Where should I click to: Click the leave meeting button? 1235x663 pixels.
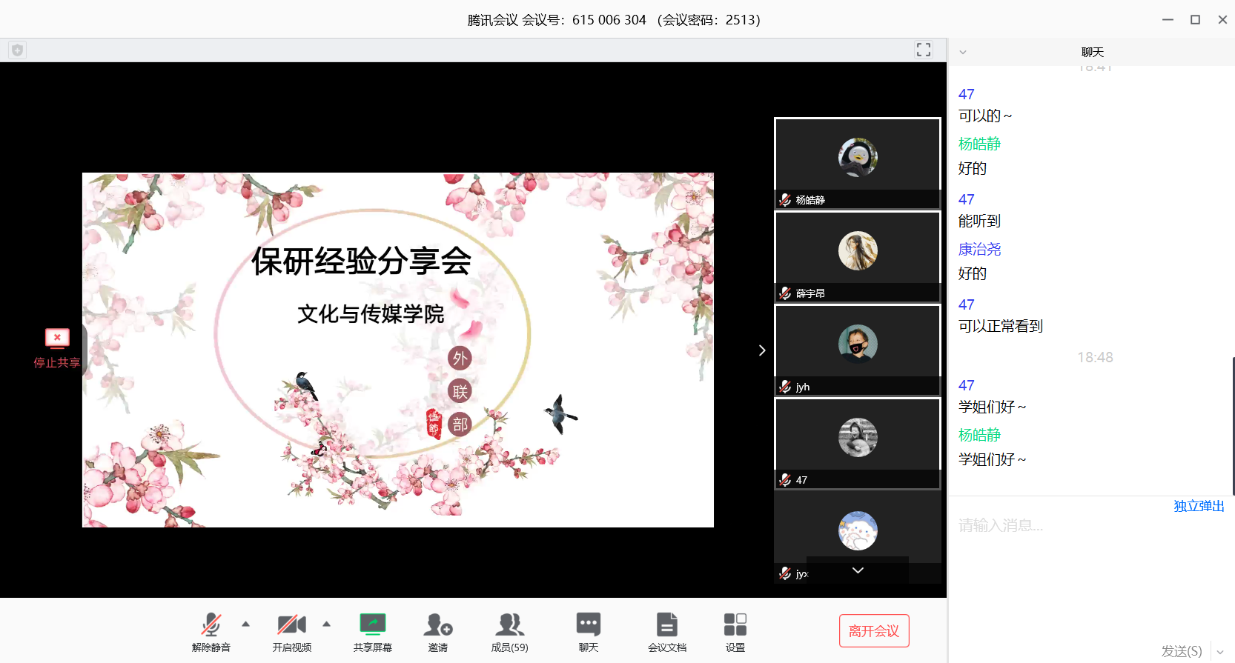[x=873, y=631]
